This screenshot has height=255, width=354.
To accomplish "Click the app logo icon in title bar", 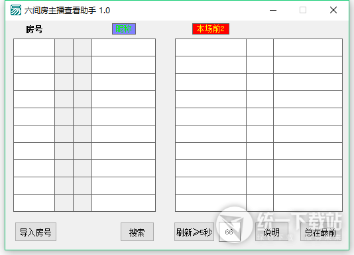I will point(16,10).
